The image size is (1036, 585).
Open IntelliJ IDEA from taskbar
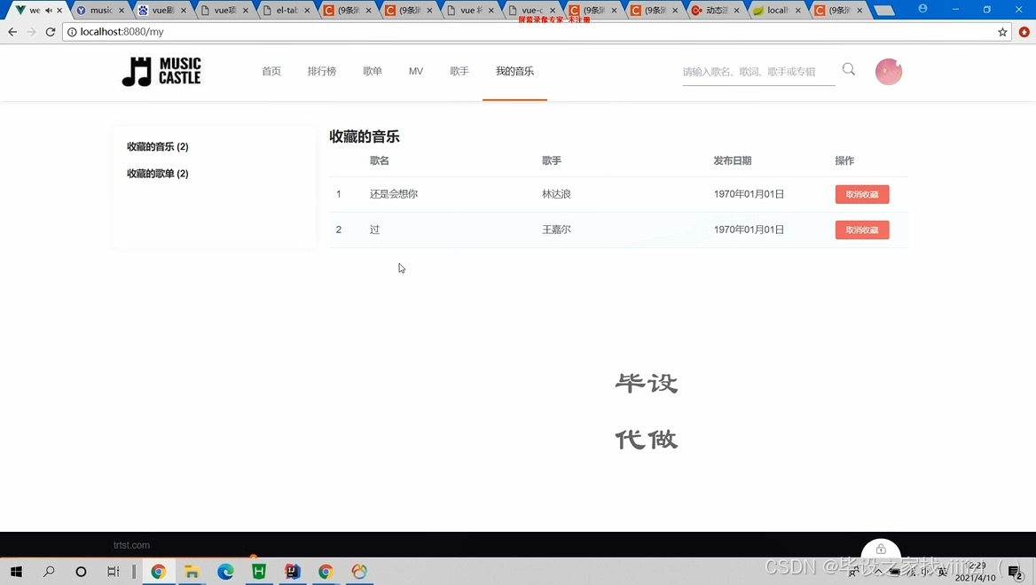(293, 572)
